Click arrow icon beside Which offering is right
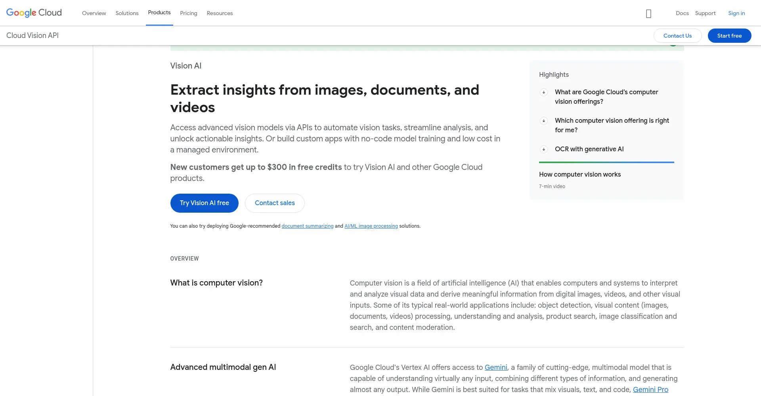This screenshot has width=761, height=396. click(544, 121)
